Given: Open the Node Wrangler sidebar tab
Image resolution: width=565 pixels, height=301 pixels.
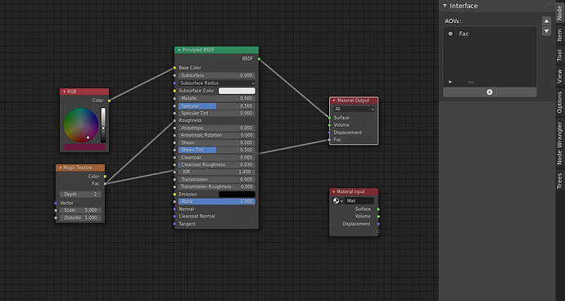Looking at the screenshot, I should point(559,143).
